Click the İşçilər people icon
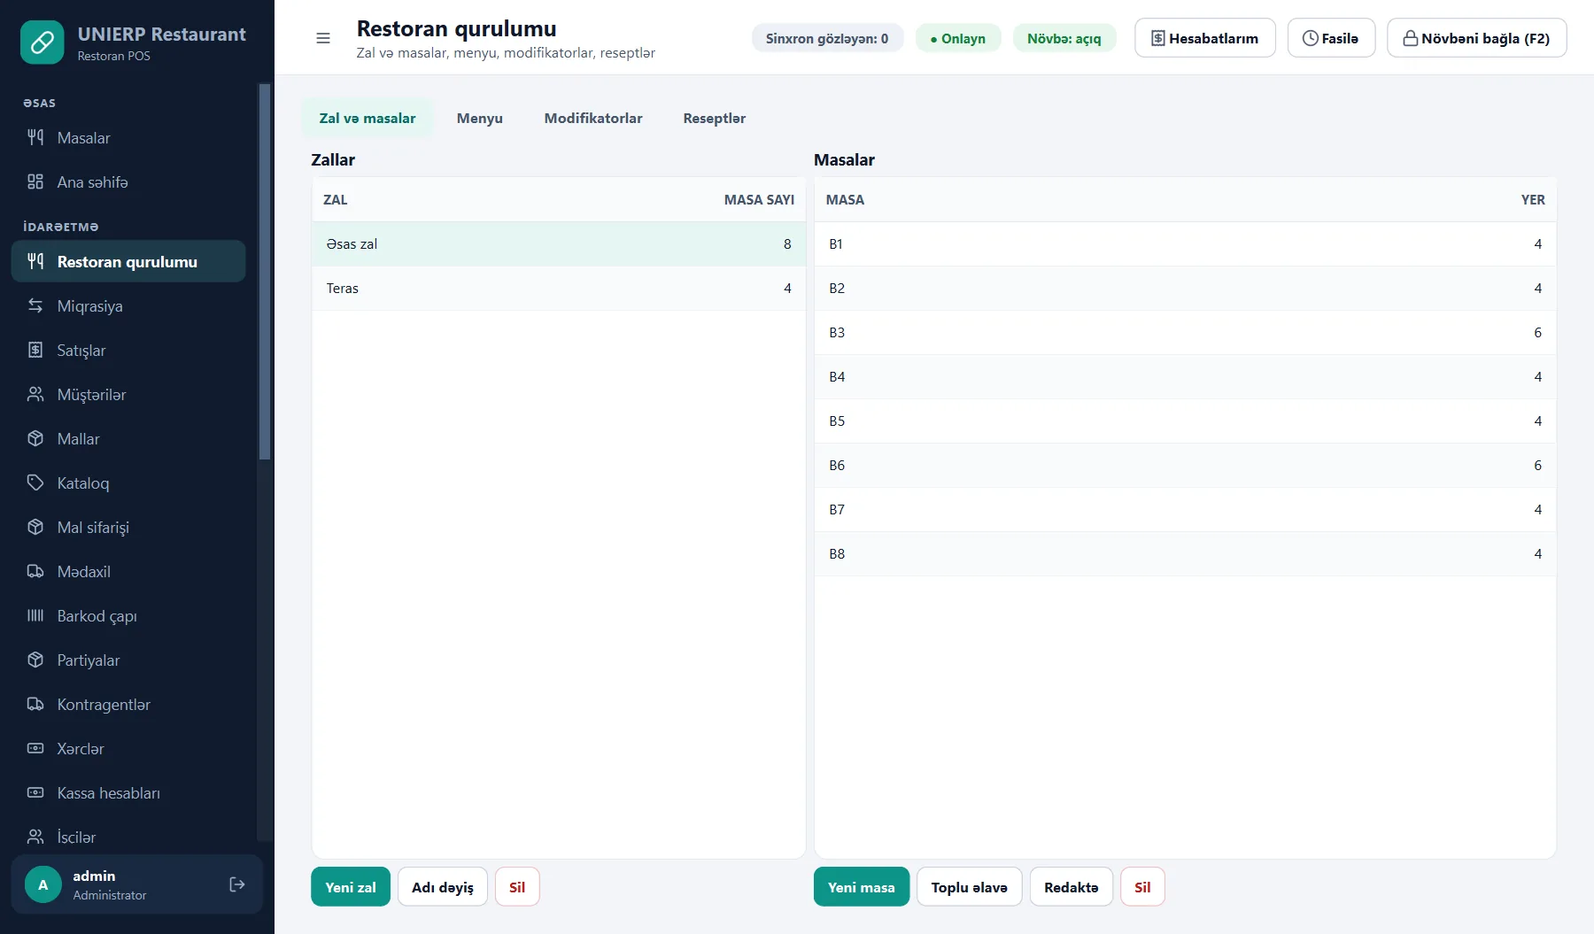Image resolution: width=1594 pixels, height=934 pixels. 35,837
